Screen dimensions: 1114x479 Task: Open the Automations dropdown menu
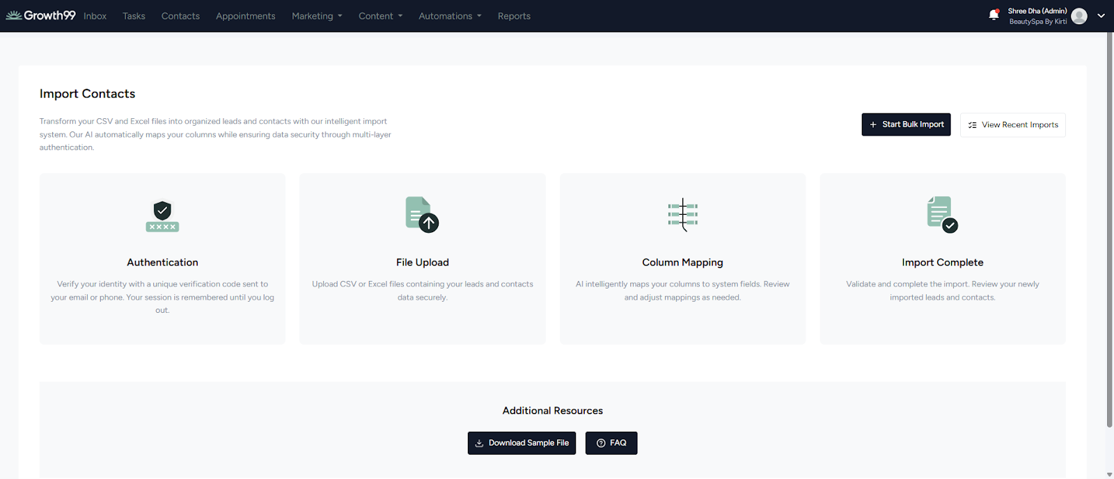click(x=450, y=16)
